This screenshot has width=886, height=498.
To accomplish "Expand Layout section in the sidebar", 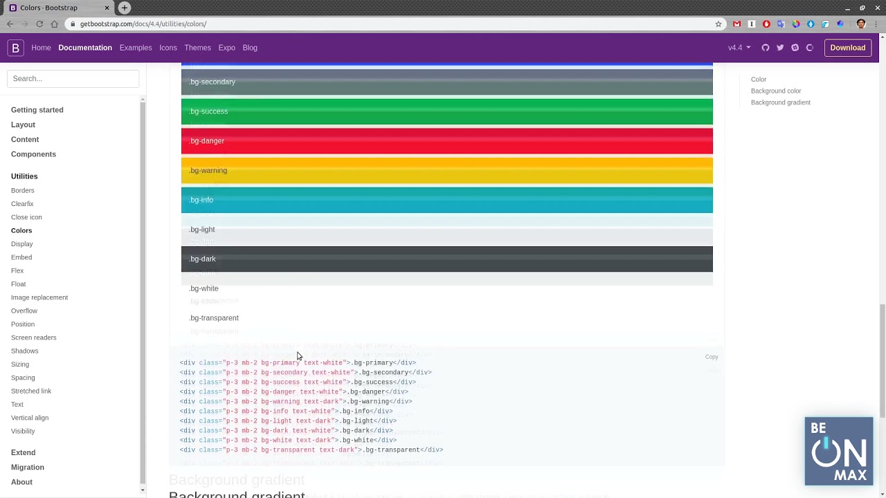I will [23, 124].
